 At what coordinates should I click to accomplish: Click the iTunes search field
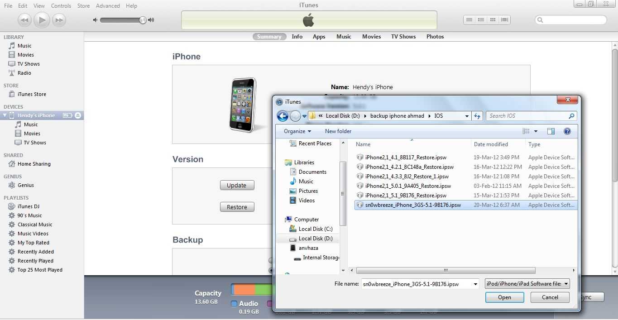click(x=570, y=20)
